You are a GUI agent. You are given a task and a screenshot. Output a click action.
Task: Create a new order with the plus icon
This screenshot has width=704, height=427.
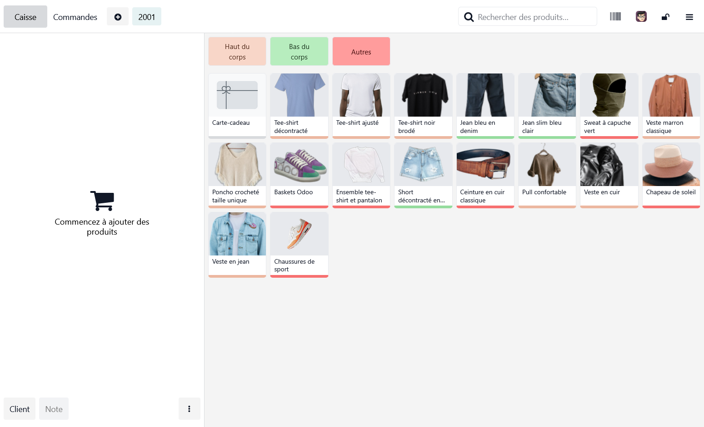(x=118, y=16)
